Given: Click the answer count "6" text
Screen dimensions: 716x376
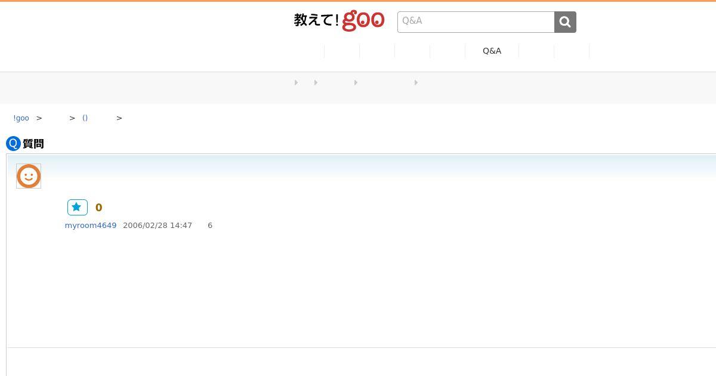Looking at the screenshot, I should click(x=210, y=226).
